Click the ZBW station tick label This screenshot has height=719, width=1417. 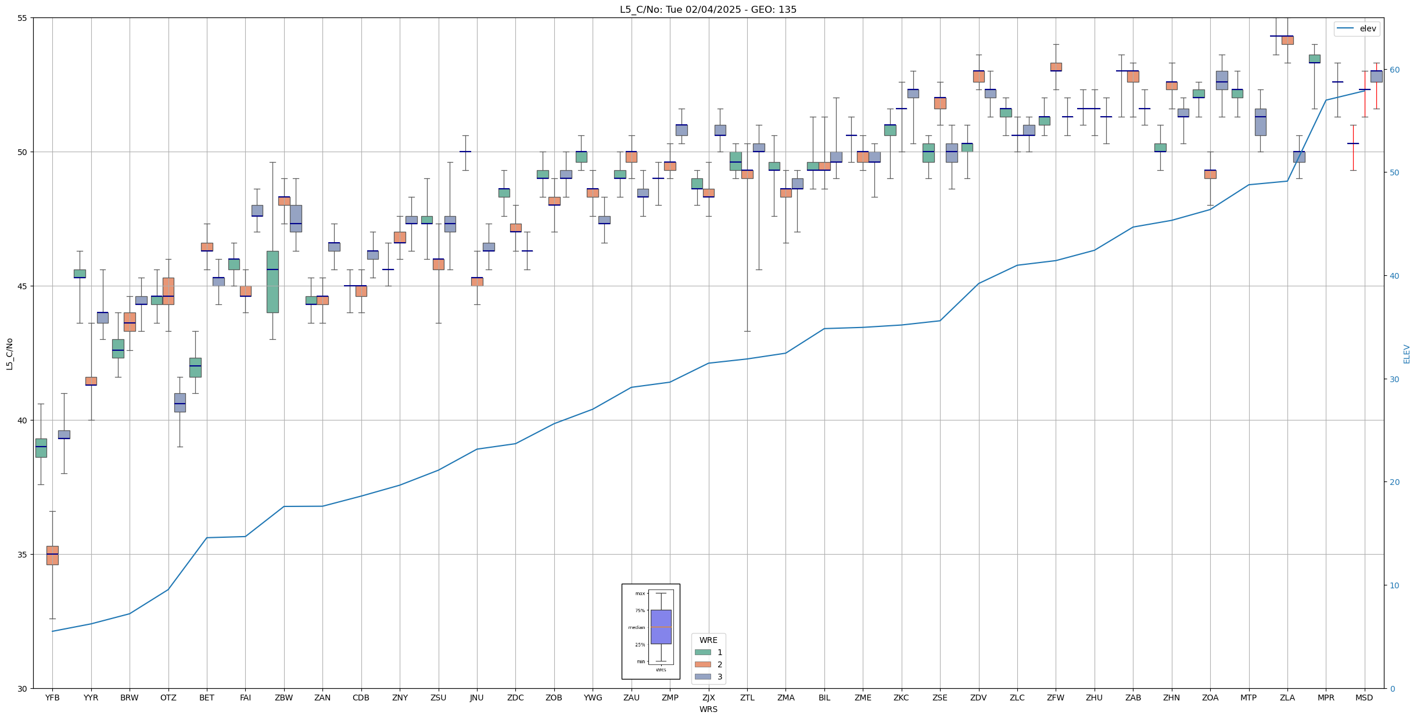coord(284,698)
